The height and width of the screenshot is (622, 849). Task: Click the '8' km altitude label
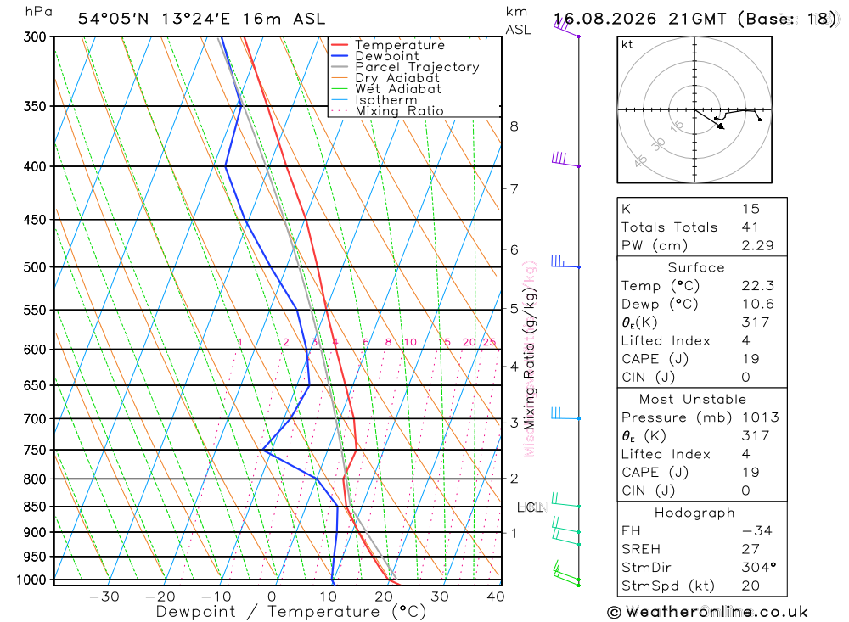[x=514, y=126]
